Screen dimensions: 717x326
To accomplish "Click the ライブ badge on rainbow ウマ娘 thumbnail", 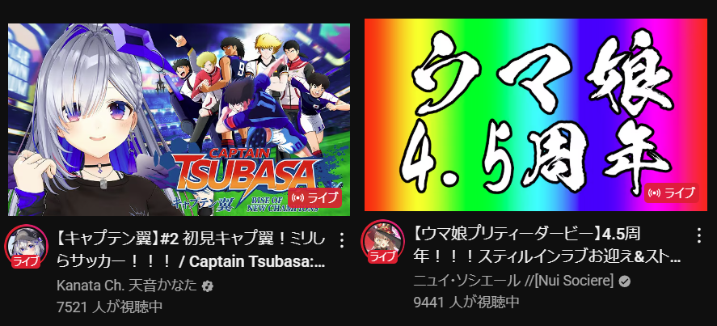I will 672,193.
